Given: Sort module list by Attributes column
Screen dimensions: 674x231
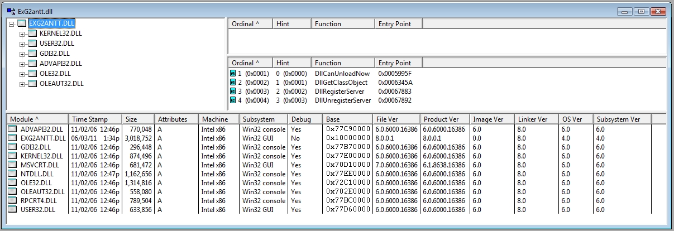Looking at the screenshot, I should pos(176,119).
